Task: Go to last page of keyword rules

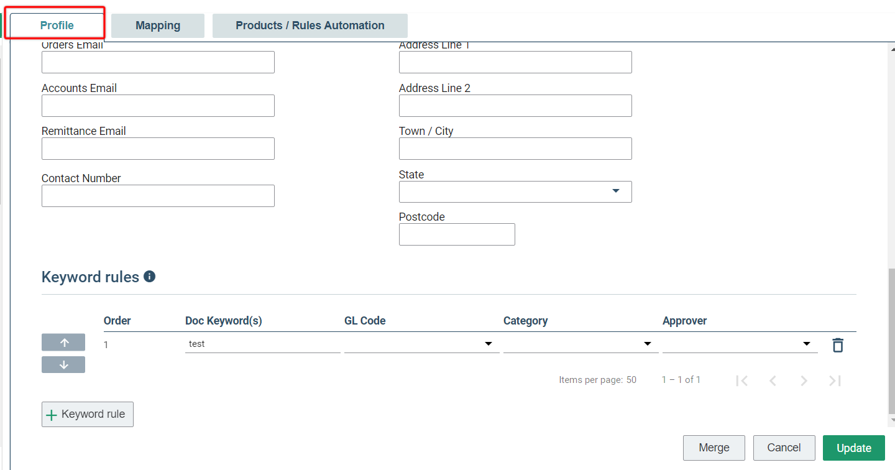Action: [835, 380]
